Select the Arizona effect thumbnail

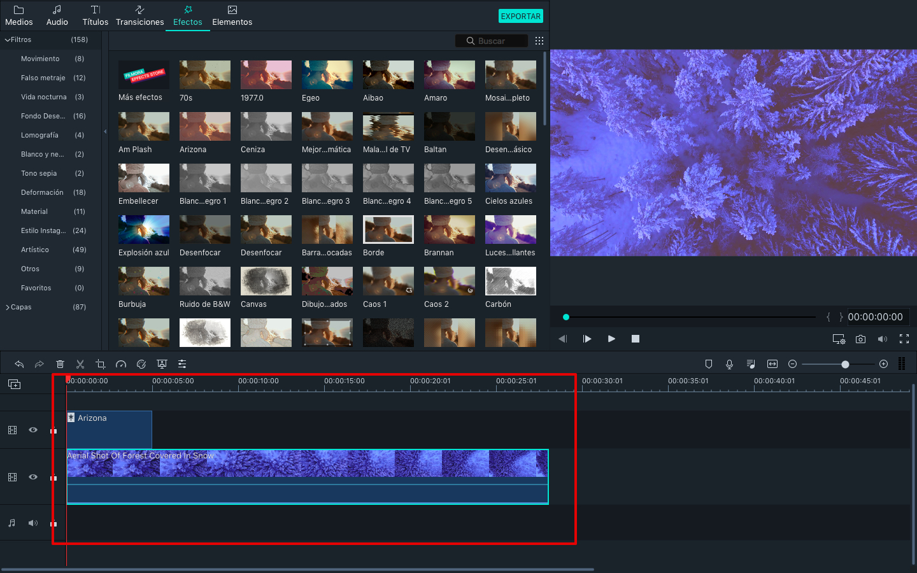coord(205,126)
